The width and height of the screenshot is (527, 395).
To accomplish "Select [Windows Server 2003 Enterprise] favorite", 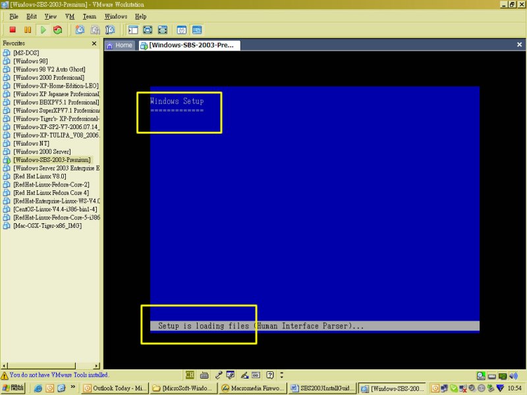I will click(57, 169).
